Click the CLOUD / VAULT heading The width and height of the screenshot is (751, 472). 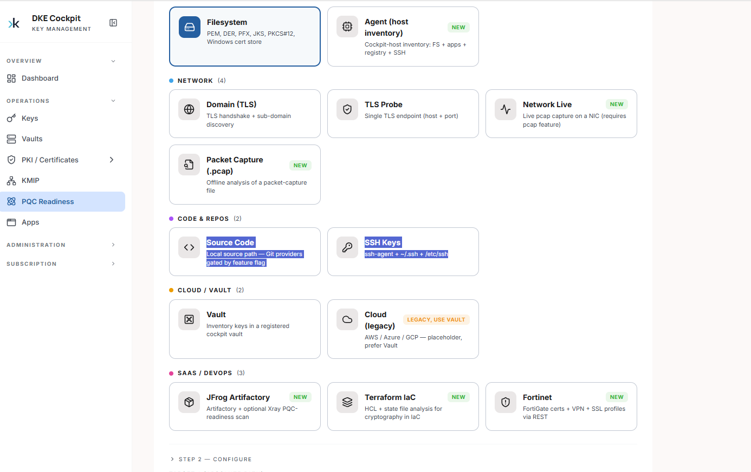204,290
